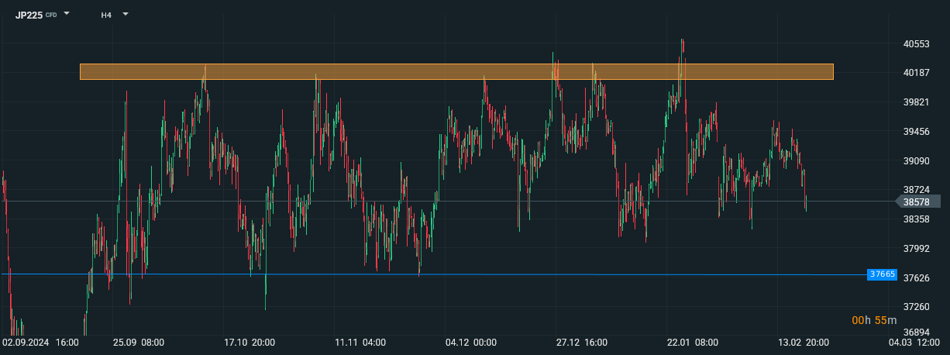Click the 39821 price axis label

point(917,102)
